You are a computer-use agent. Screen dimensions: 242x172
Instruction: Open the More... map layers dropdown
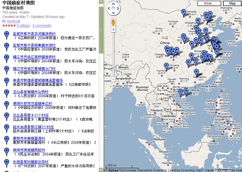point(209,3)
